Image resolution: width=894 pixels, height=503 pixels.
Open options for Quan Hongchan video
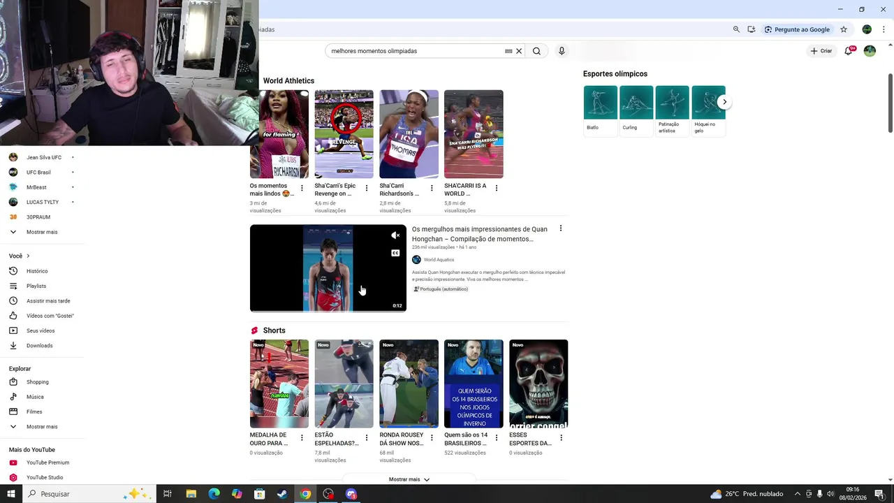coord(560,228)
